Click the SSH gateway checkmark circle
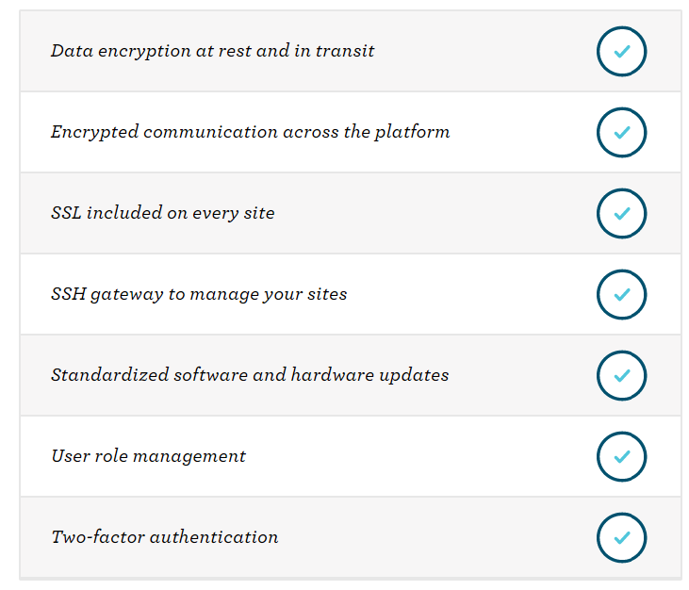The height and width of the screenshot is (590, 689). click(x=621, y=294)
